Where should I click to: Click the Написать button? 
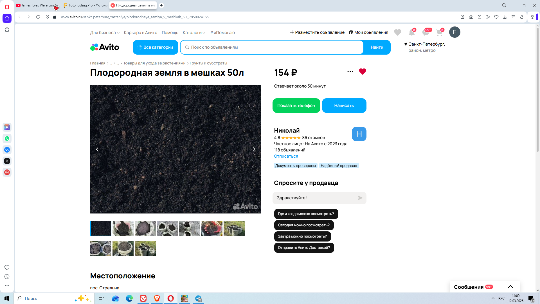click(344, 106)
